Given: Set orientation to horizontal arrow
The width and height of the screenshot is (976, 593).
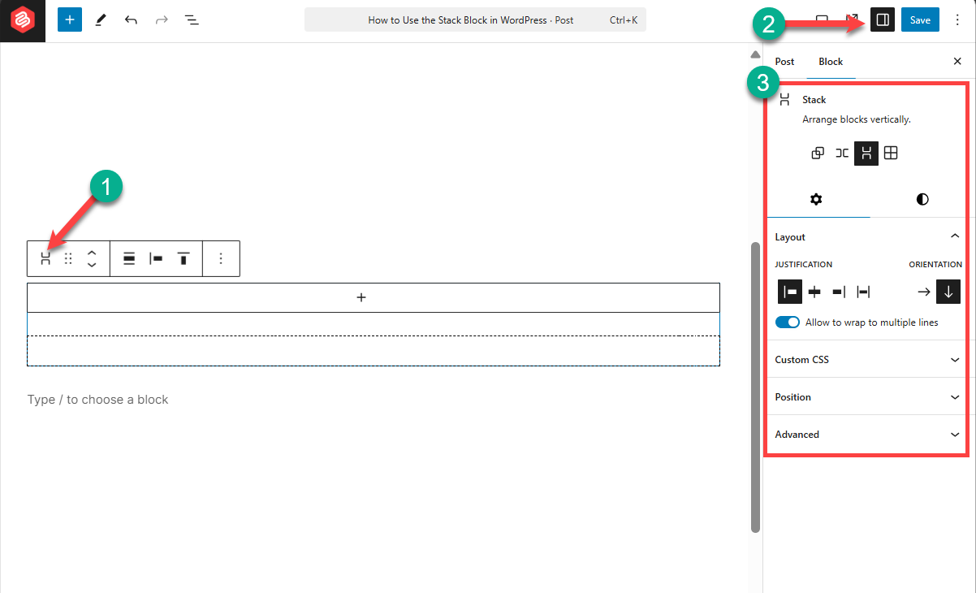Looking at the screenshot, I should pyautogui.click(x=924, y=292).
